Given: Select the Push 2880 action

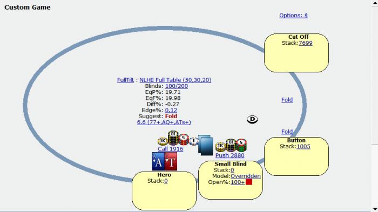Looking at the screenshot, I should pos(230,155).
